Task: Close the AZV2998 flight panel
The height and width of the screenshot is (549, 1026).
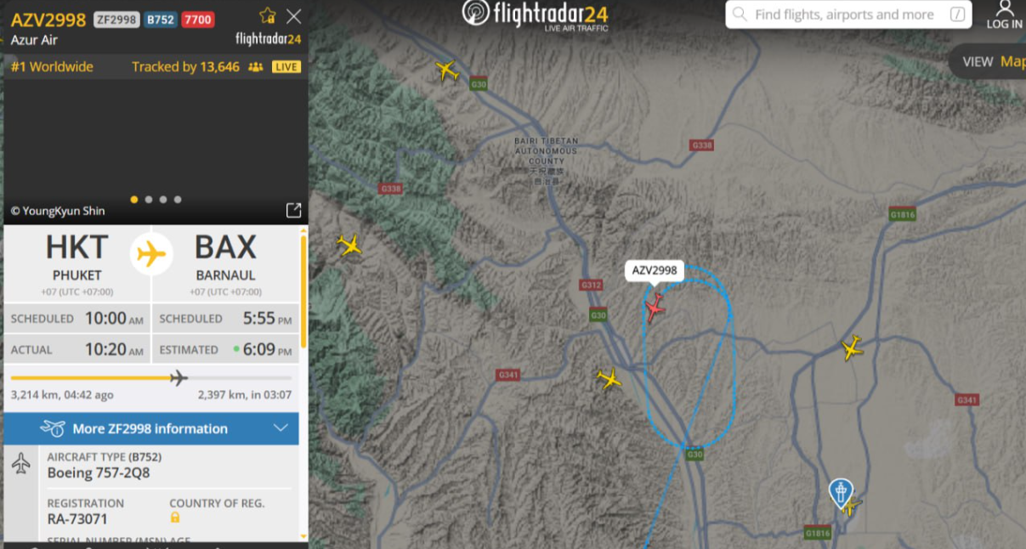Action: [x=293, y=15]
